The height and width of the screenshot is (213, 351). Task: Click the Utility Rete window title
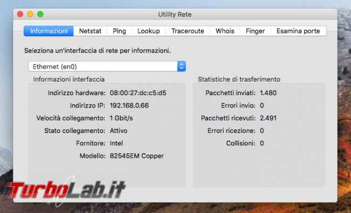[x=175, y=15]
